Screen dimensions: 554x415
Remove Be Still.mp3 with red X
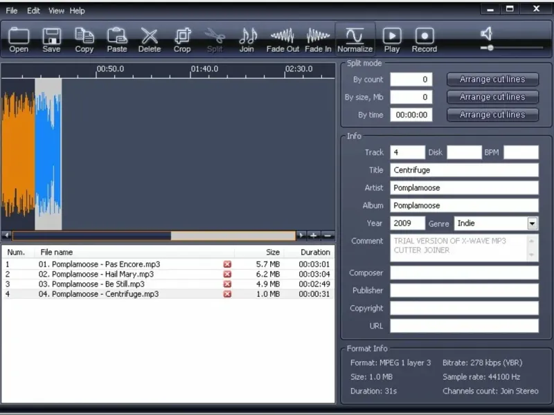tap(227, 284)
